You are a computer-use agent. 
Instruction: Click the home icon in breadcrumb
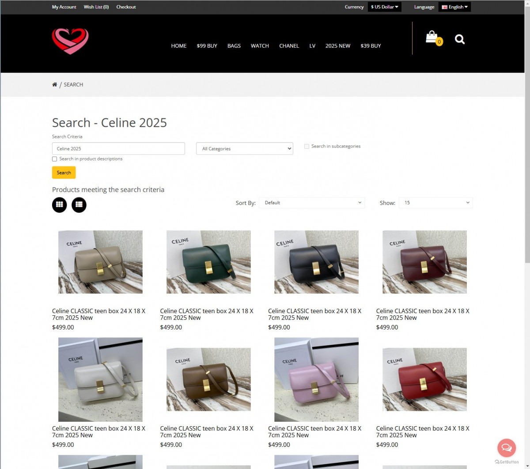pos(54,84)
